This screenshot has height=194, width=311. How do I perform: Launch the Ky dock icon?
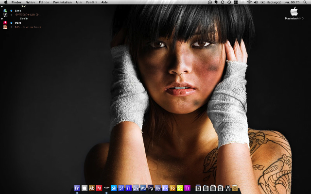(158, 188)
